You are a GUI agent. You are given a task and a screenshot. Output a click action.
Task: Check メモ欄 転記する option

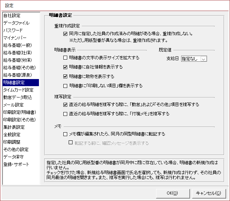pyautogui.click(x=65, y=134)
